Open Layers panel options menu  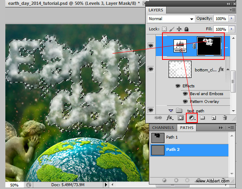[233, 10]
